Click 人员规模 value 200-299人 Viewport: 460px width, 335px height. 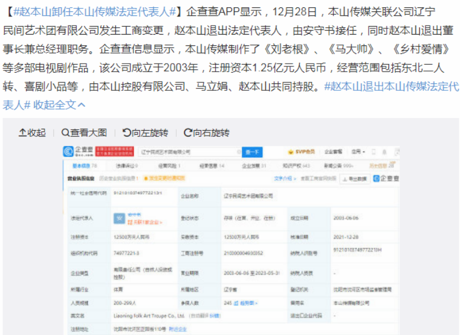pos(125,303)
